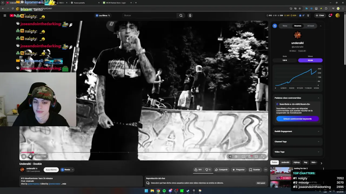This screenshot has height=194, width=346.
Task: Open YouTube notifications bell
Action: pyautogui.click(x=330, y=15)
